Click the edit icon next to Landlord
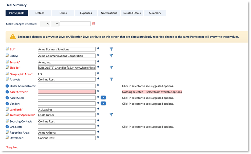This screenshot has height=154, width=251. (x=7, y=109)
